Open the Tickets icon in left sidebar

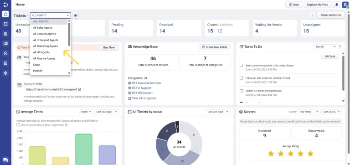5,24
